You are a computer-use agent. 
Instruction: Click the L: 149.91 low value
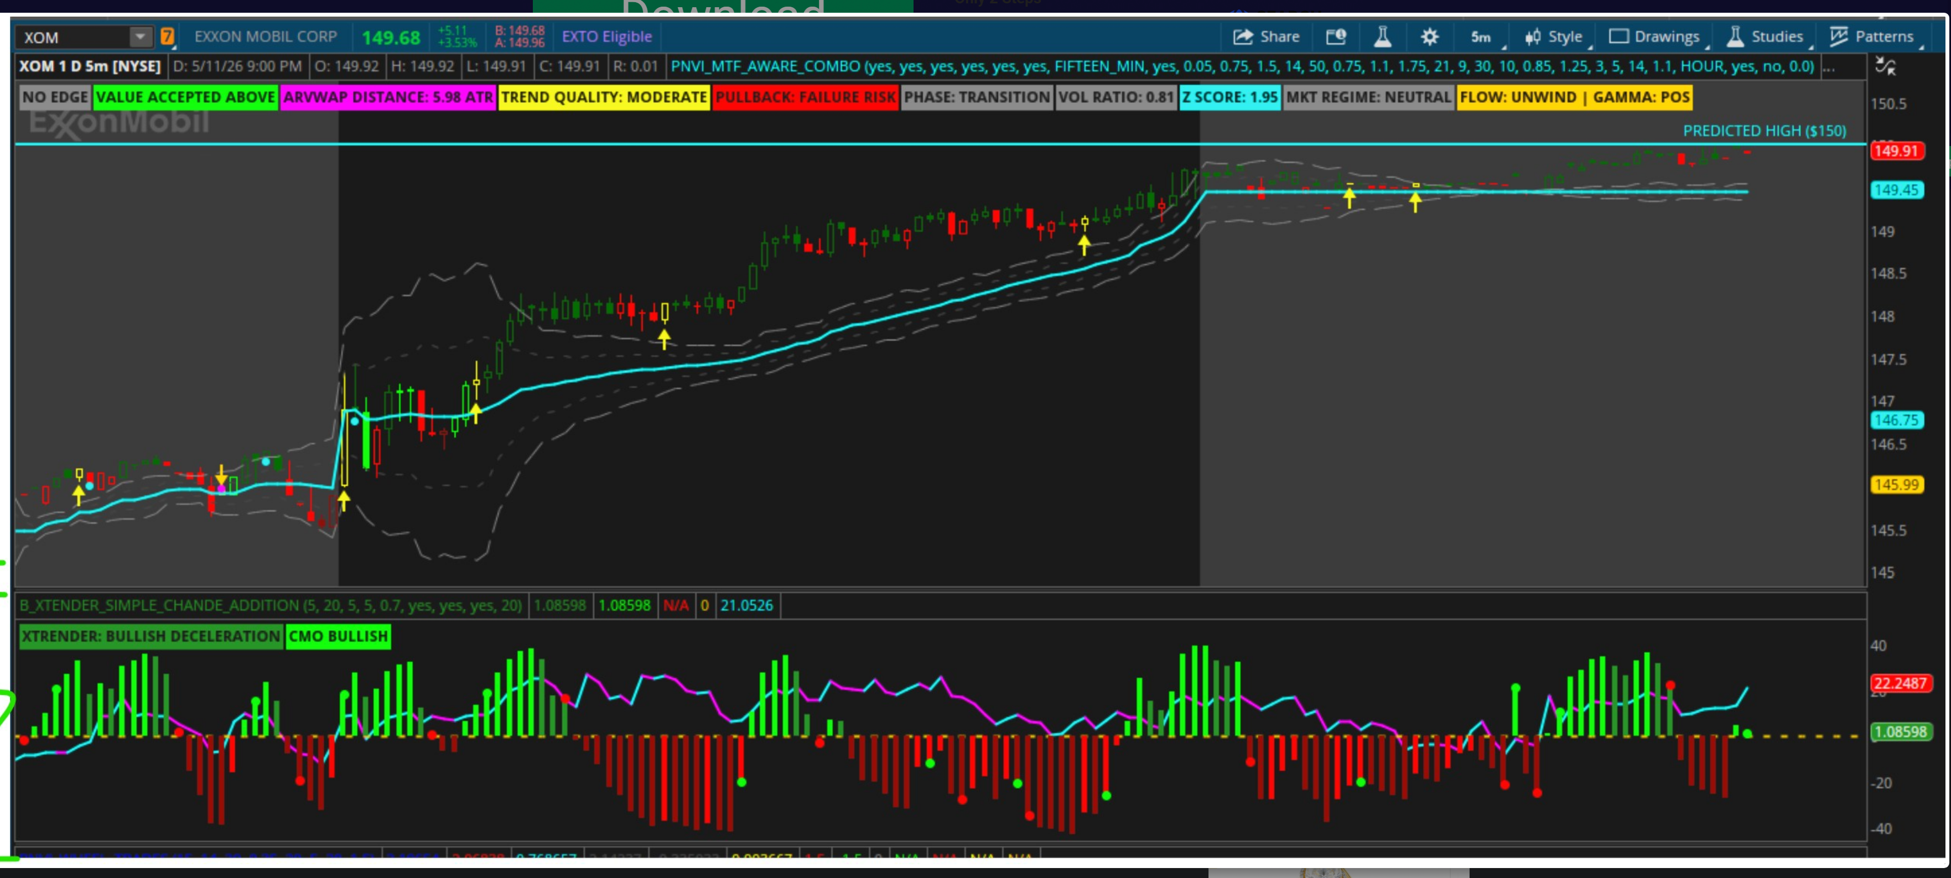coord(496,66)
